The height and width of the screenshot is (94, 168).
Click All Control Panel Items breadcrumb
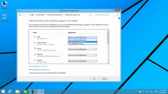(55, 15)
